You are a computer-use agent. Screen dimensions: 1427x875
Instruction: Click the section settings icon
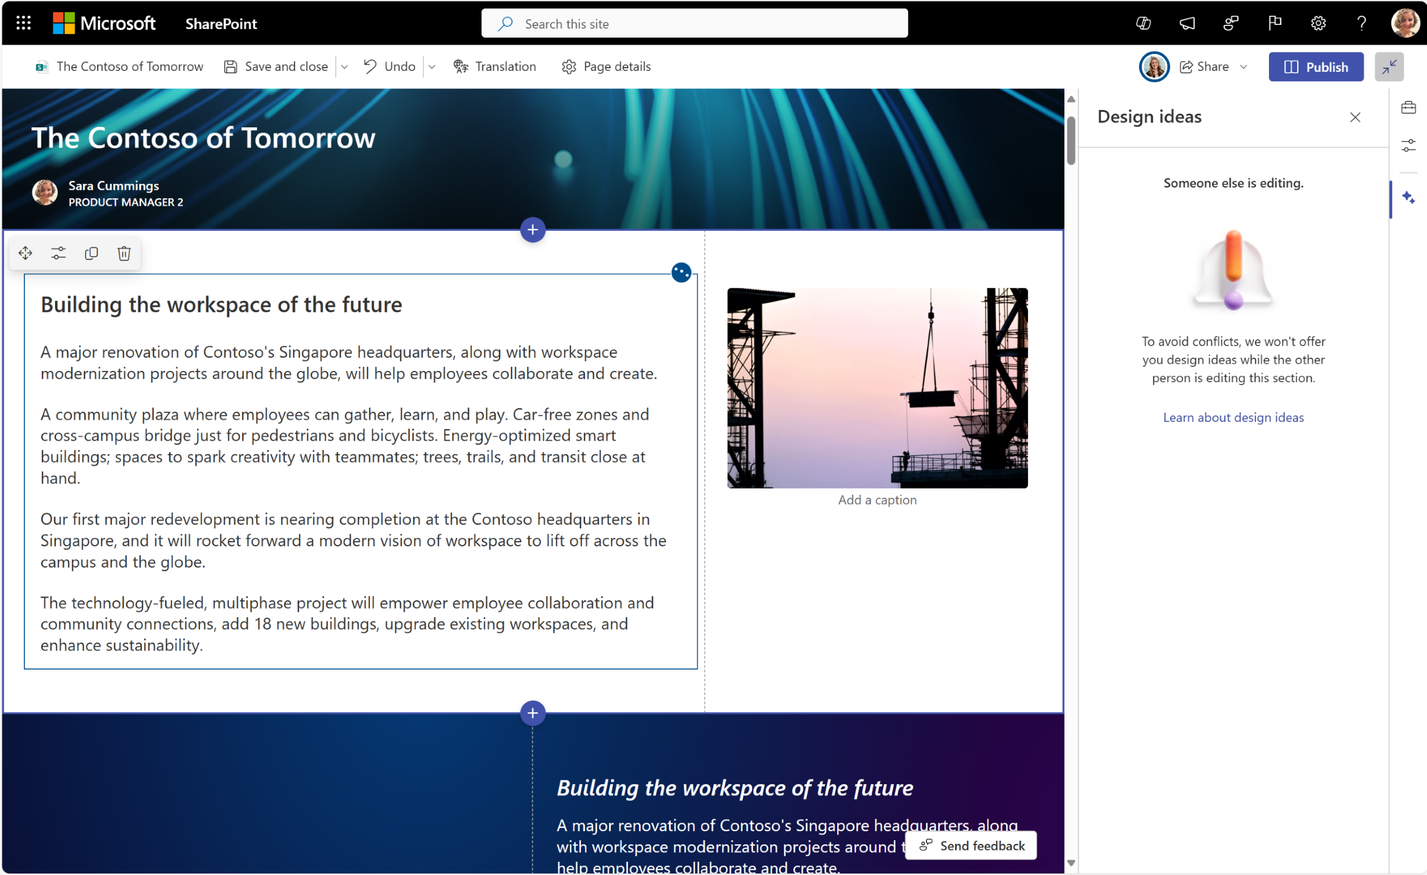pyautogui.click(x=57, y=253)
